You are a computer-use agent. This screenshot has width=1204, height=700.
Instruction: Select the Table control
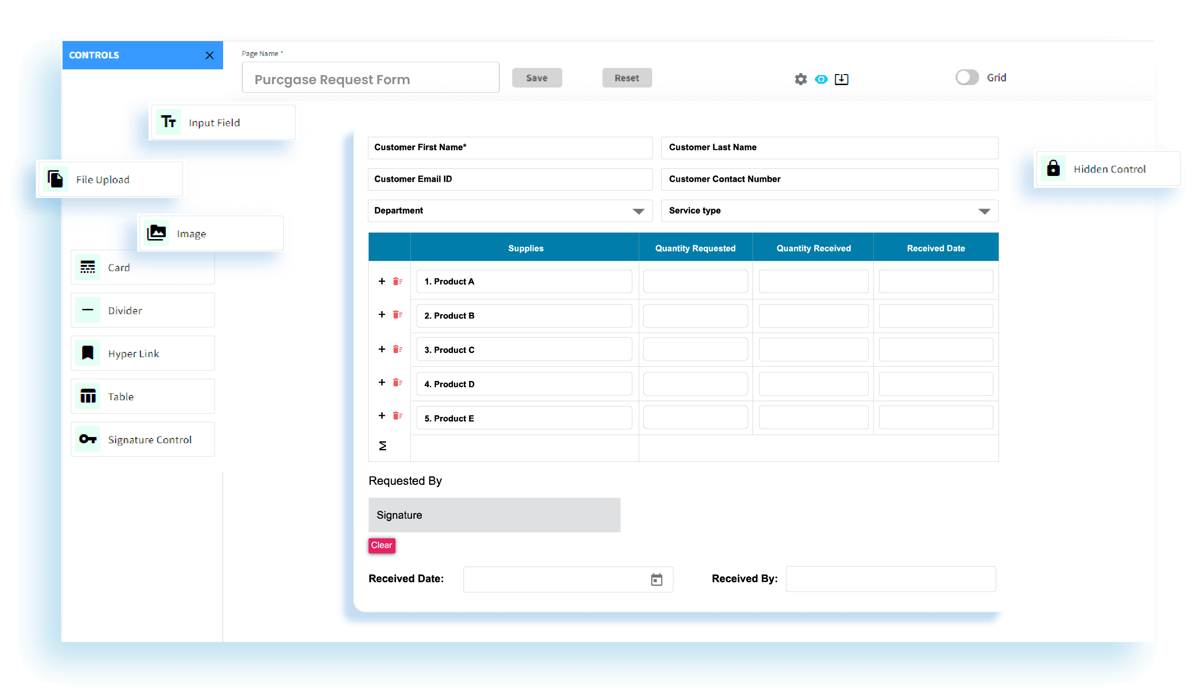(121, 396)
